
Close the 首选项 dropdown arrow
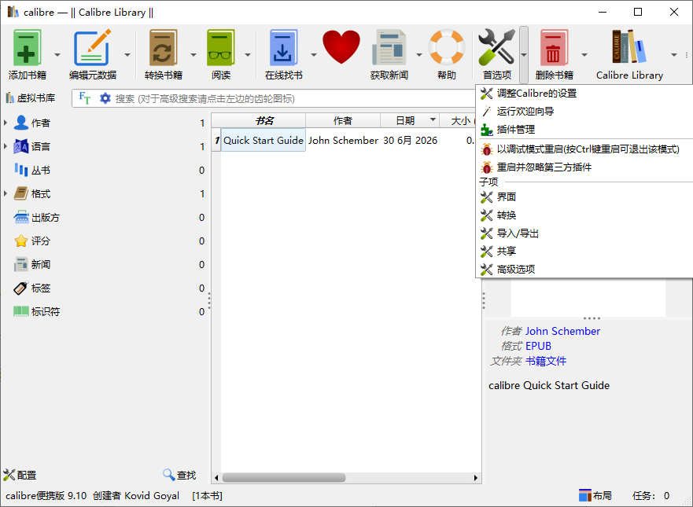[524, 55]
